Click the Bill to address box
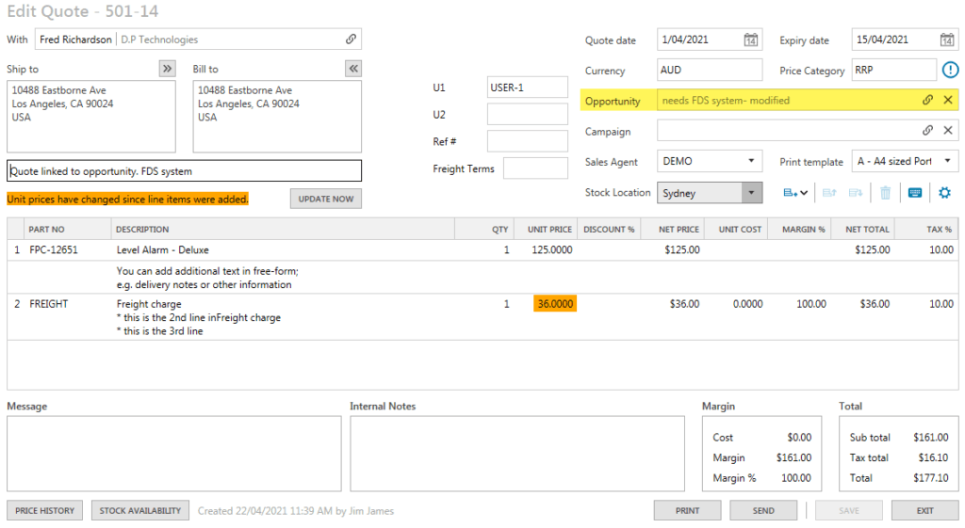Screen dimensions: 965x528 [x=277, y=116]
